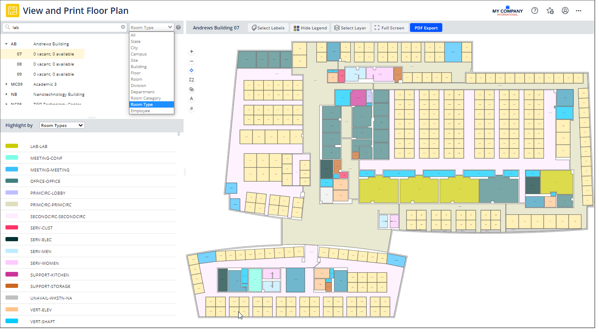
Task: Enable Full Screen mode
Action: (390, 27)
